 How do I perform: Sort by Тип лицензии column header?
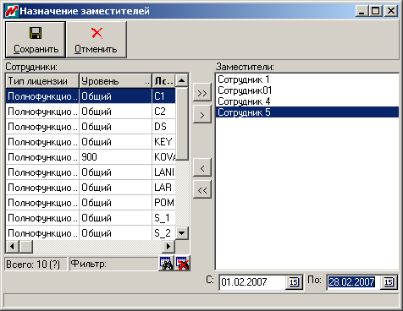coord(42,81)
